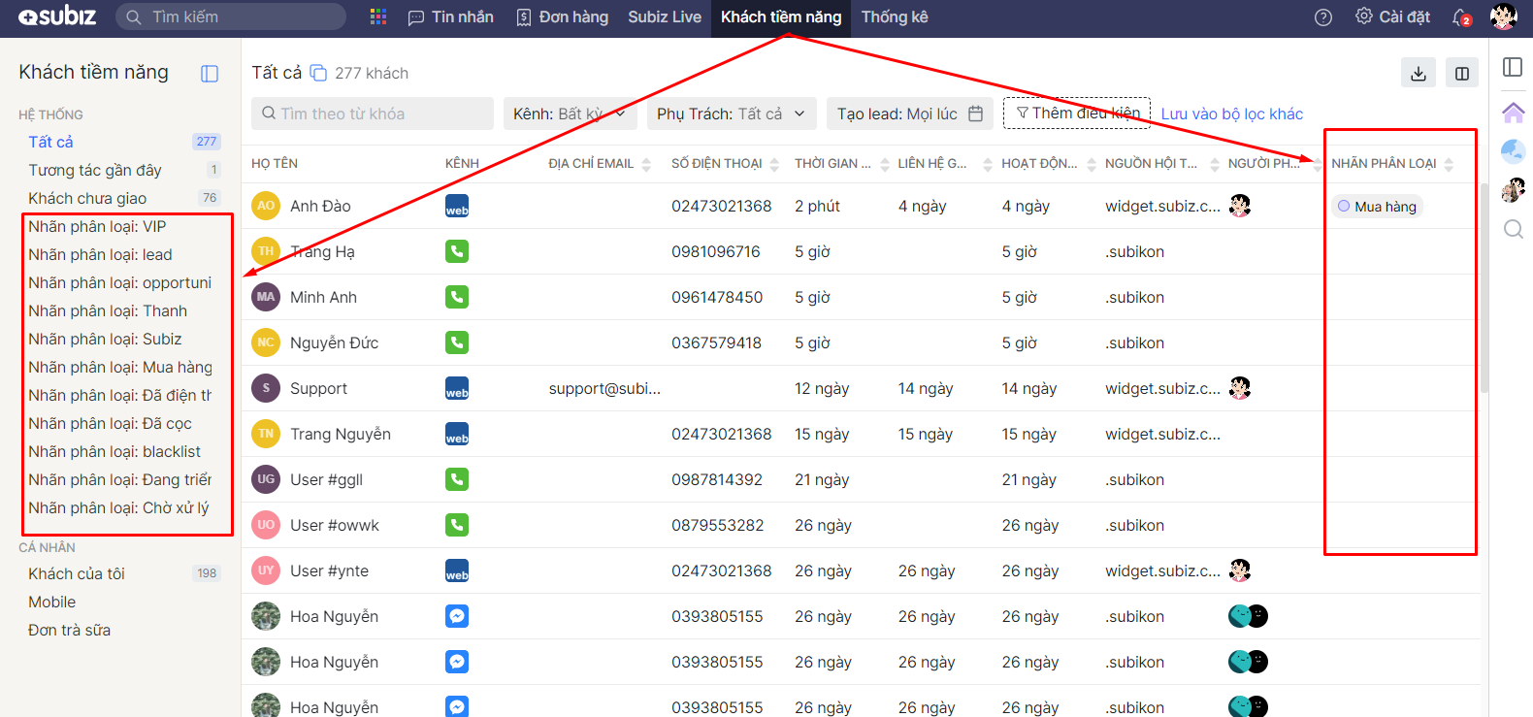The image size is (1533, 717).
Task: Open the Tạo lead: Mọi lúc date filter
Action: (x=909, y=114)
